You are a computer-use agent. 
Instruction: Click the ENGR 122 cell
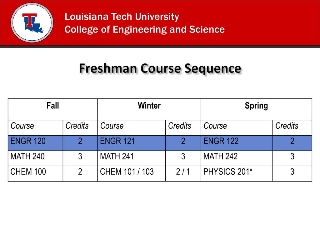click(x=221, y=141)
